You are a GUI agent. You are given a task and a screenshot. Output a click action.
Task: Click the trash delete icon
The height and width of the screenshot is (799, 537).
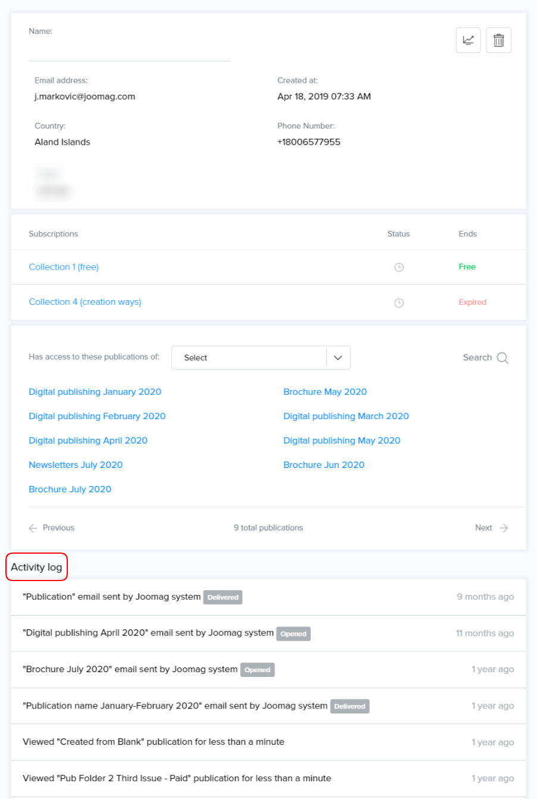pyautogui.click(x=498, y=40)
